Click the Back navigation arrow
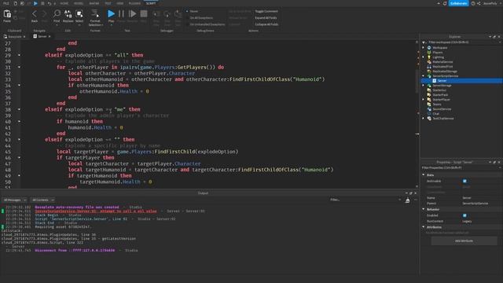 click(35, 14)
